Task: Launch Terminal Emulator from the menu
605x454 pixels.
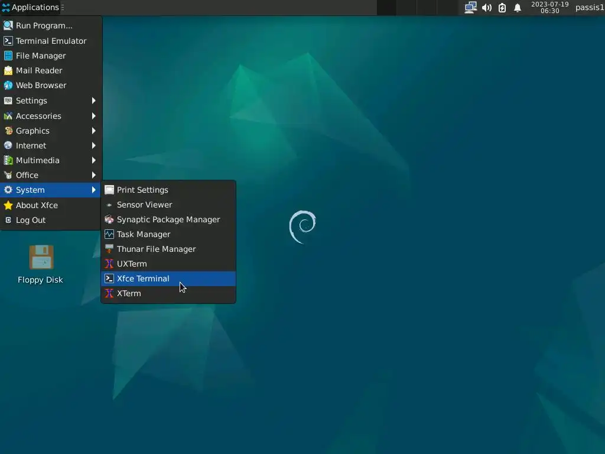Action: pos(51,41)
